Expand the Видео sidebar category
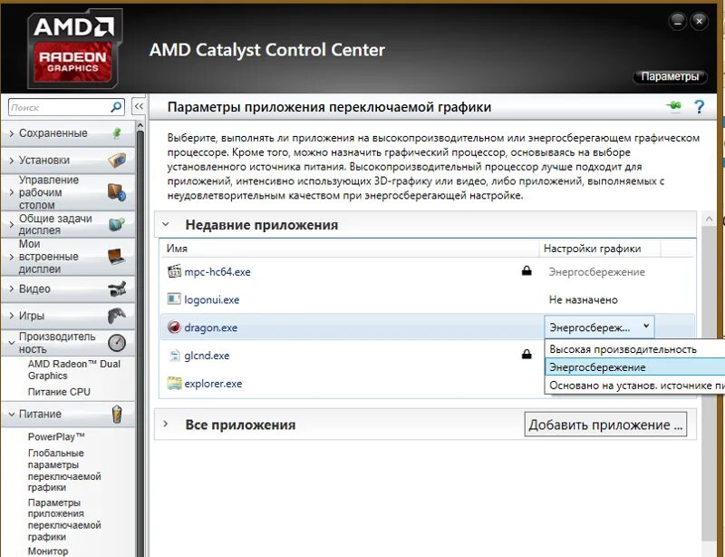725x557 pixels. [12, 288]
